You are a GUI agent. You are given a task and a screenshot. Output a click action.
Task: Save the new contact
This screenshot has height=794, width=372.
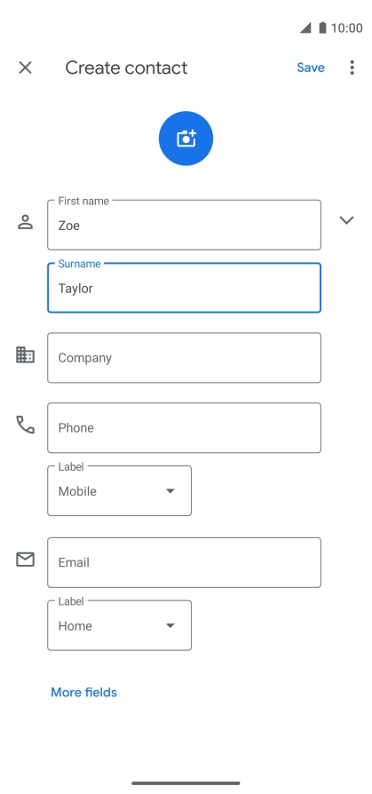[310, 67]
